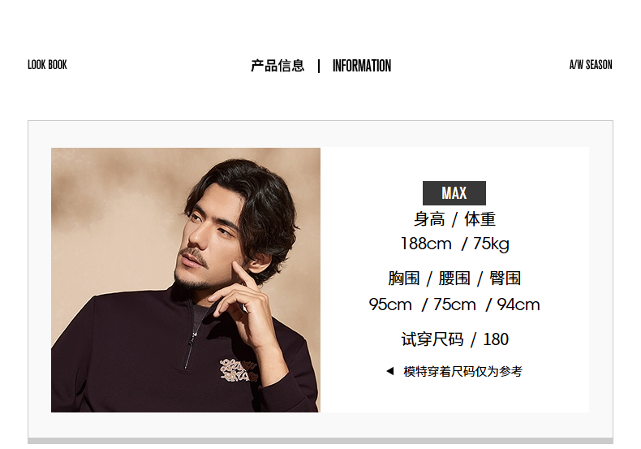Click the black triangle arrow icon

[x=390, y=371]
